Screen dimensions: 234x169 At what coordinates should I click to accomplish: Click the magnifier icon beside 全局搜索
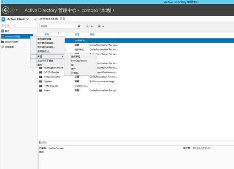(x=3, y=47)
